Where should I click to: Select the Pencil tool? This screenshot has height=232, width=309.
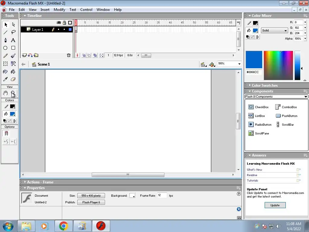5,56
